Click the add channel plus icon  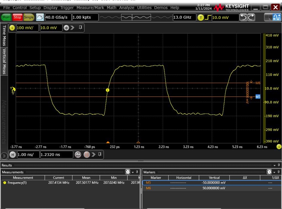[66, 28]
